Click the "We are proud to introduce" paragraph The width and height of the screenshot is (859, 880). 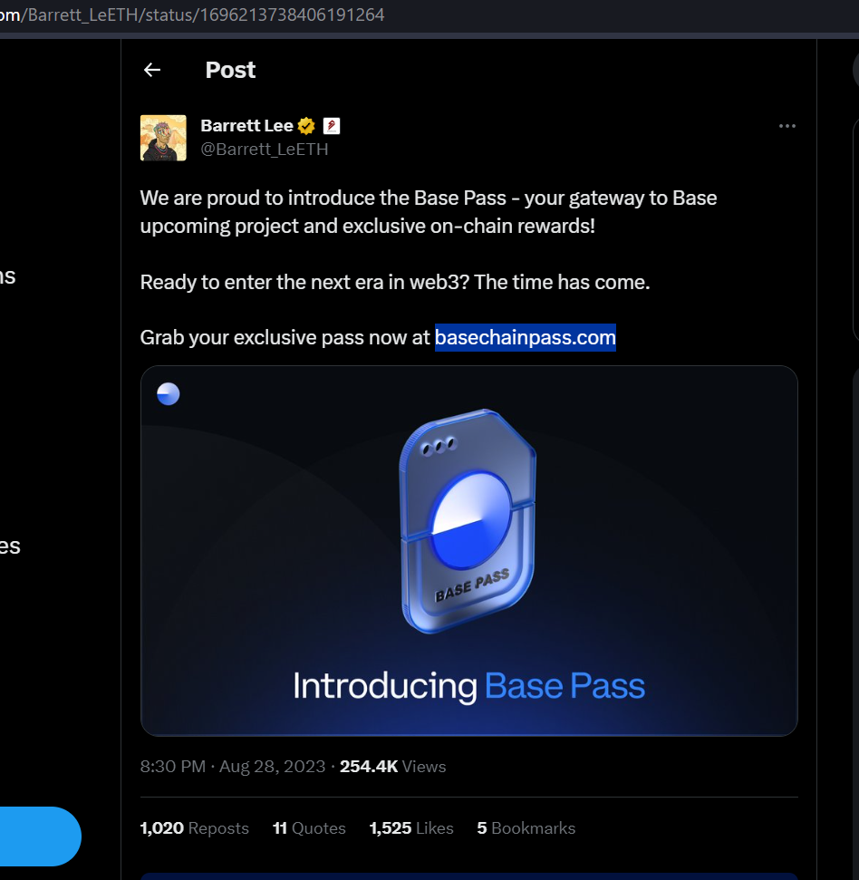pyautogui.click(x=429, y=211)
